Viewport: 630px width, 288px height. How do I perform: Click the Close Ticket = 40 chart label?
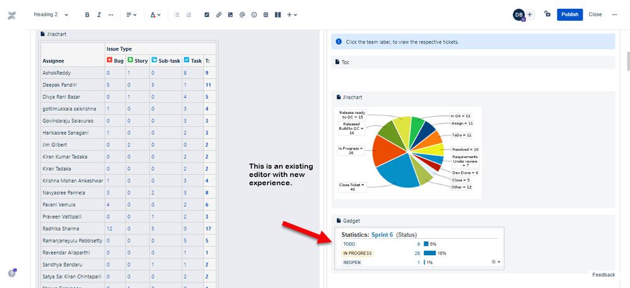pyautogui.click(x=353, y=187)
